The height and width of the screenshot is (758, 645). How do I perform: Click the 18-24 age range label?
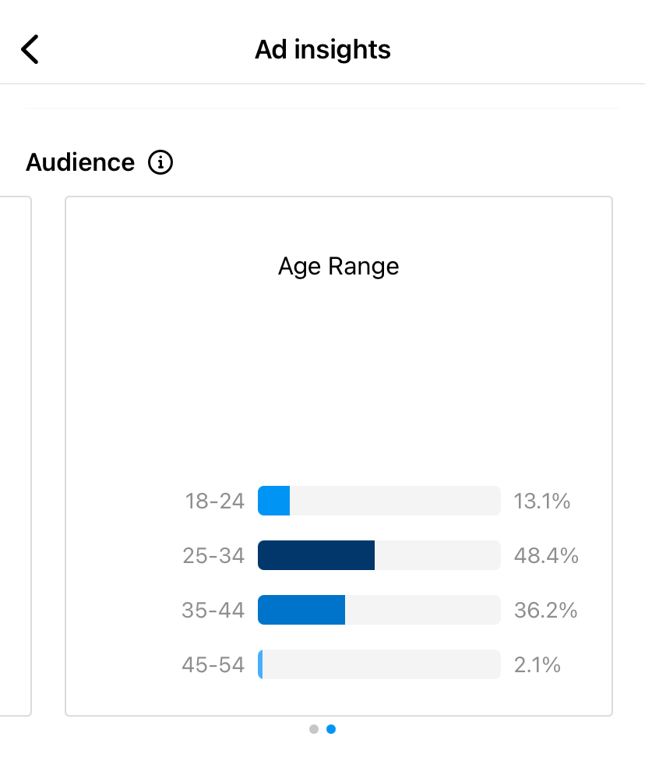pos(213,501)
